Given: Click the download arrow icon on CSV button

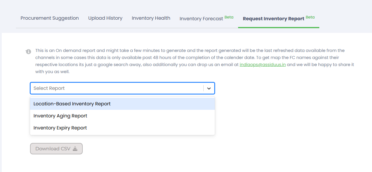Looking at the screenshot, I should click(75, 149).
